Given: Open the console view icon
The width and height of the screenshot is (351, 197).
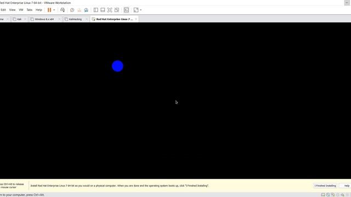Looking at the screenshot, I should (126, 10).
